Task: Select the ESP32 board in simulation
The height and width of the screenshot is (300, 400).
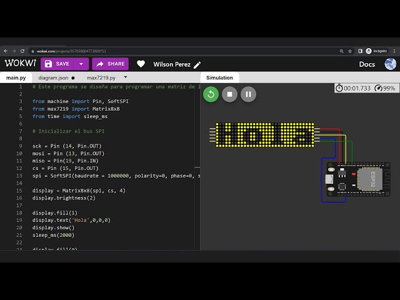Action: (358, 179)
